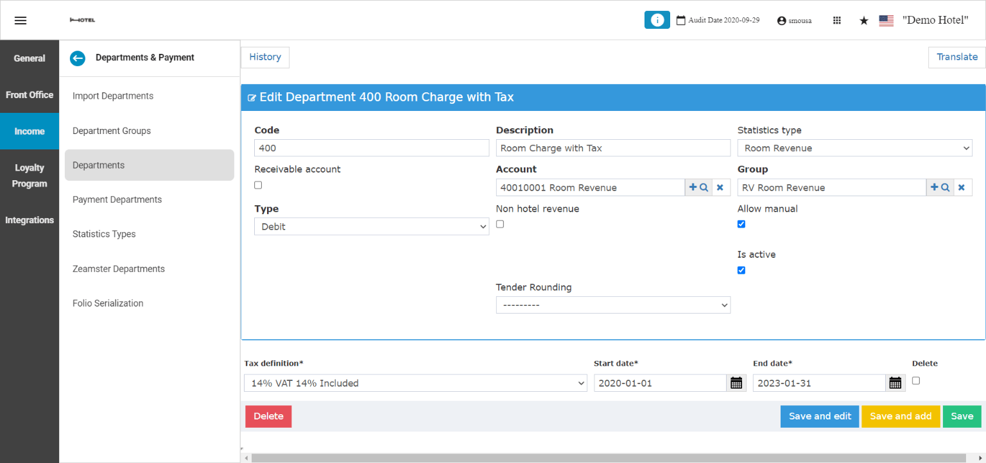Toggle the Receivable account checkbox
The height and width of the screenshot is (463, 986).
258,185
